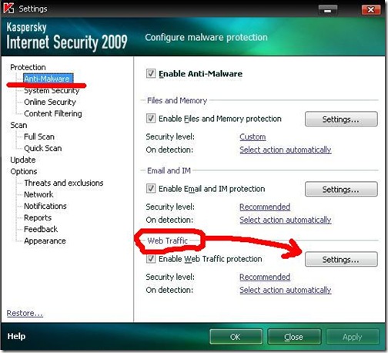Screen dimensions: 388x353
Task: Click Email and IM Recommended level link
Action: pos(265,207)
